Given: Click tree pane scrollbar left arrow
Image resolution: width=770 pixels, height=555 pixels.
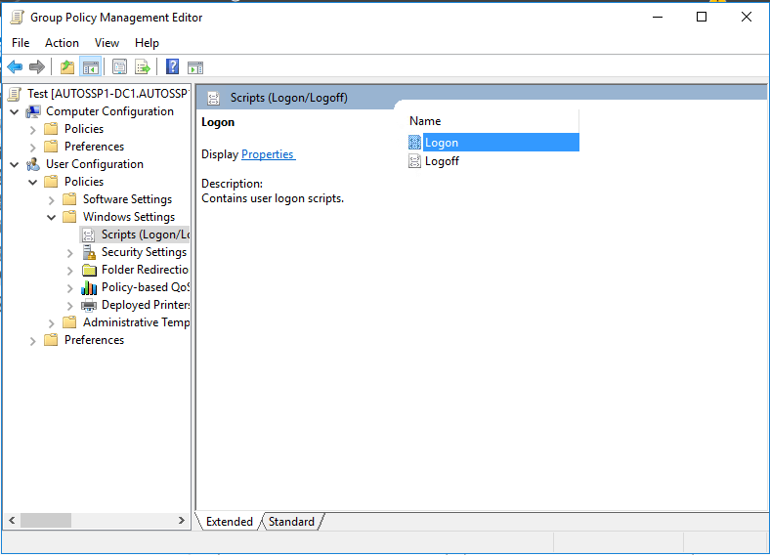Looking at the screenshot, I should [x=13, y=520].
